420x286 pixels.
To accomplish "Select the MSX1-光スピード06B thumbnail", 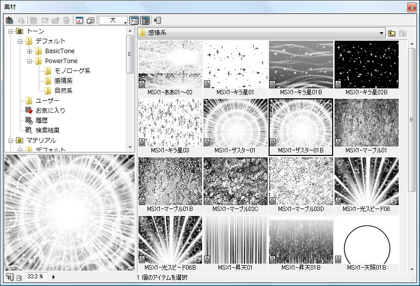I will pyautogui.click(x=170, y=244).
